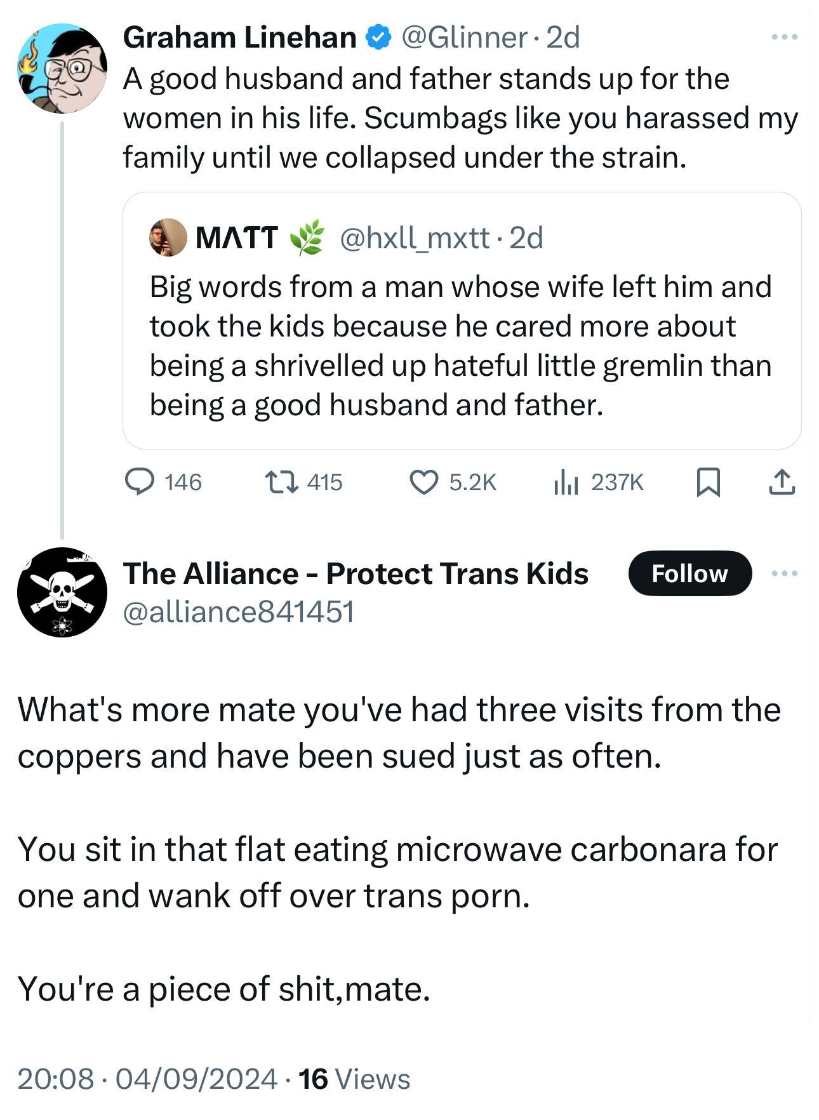Click the 20:08 · 04/09/2024 timestamp

click(147, 1079)
